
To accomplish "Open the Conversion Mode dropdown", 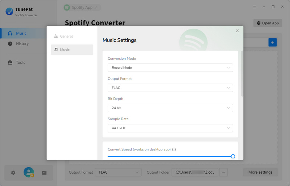I will point(170,68).
